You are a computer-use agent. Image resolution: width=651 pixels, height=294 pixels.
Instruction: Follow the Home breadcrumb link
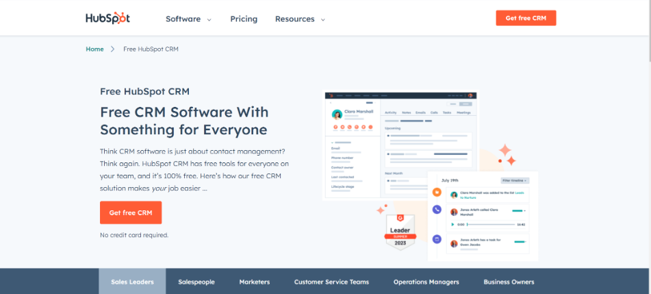[x=94, y=49]
